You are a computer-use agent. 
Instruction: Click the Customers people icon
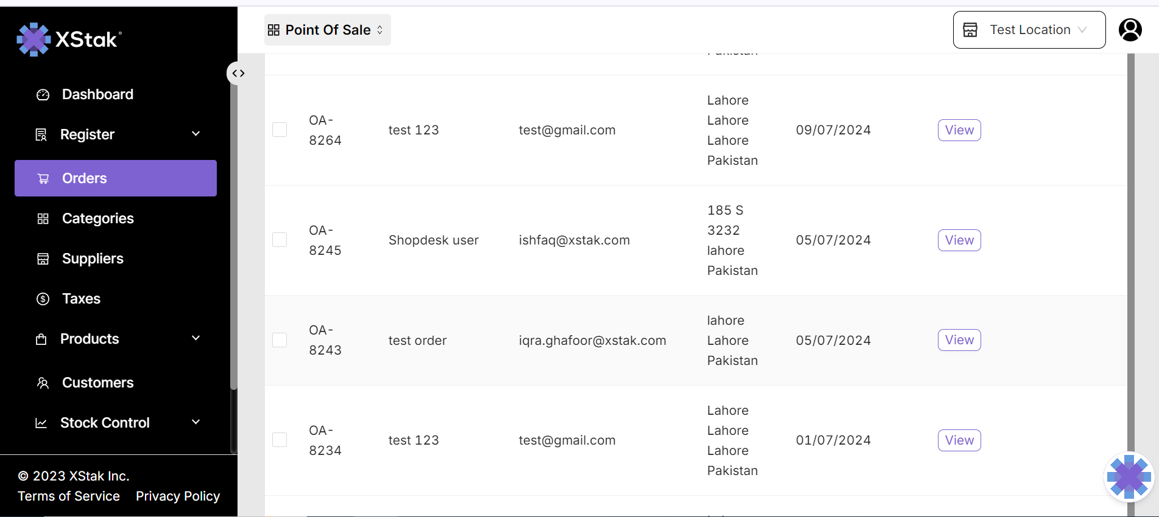pyautogui.click(x=43, y=383)
